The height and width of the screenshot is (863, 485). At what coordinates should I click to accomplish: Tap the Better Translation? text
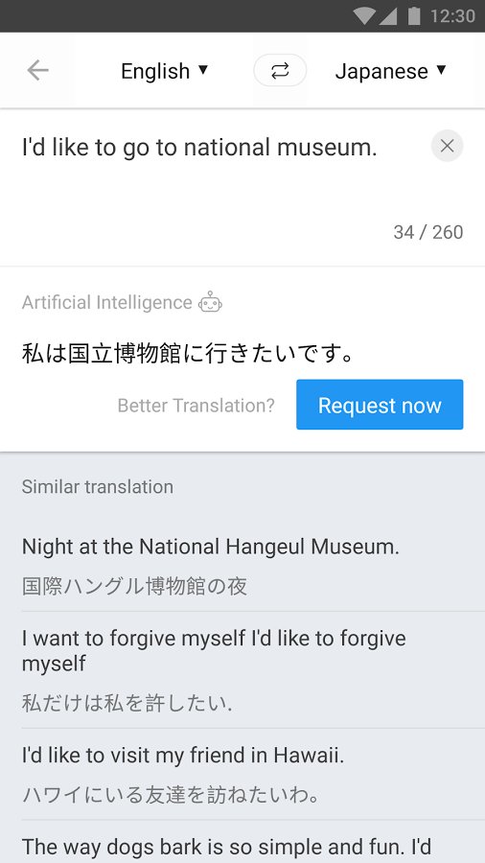[x=196, y=406]
